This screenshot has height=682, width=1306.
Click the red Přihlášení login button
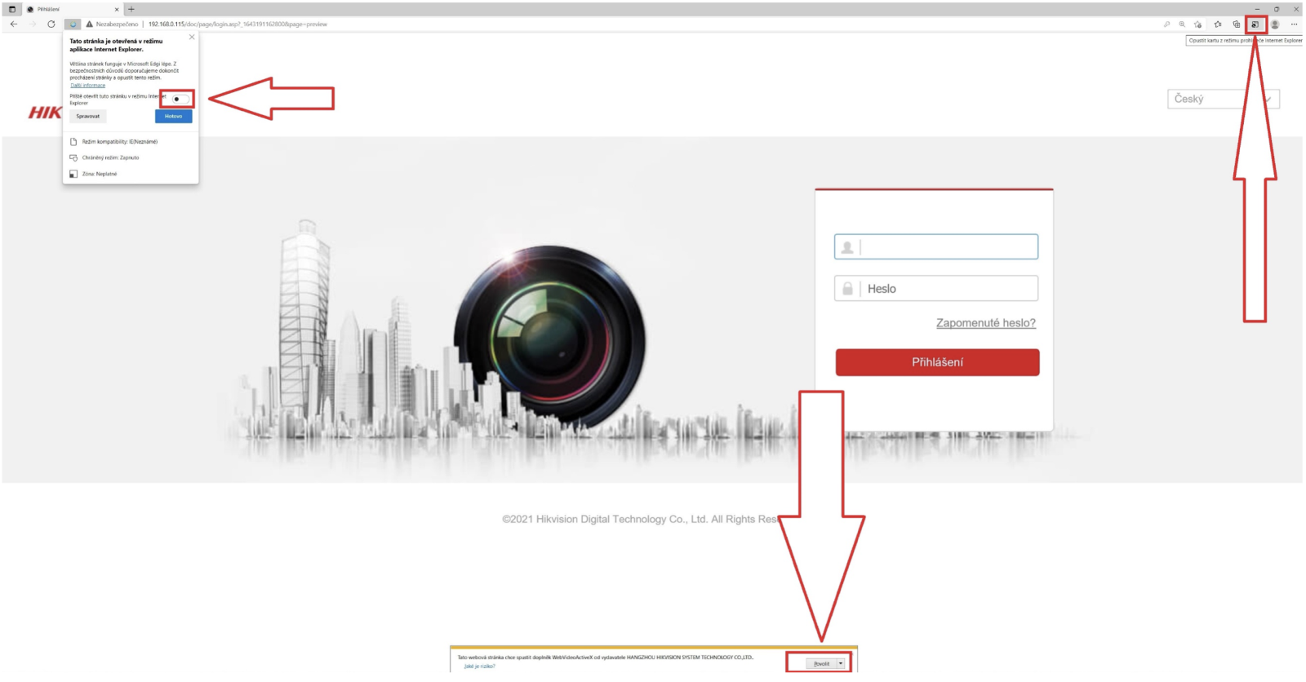click(937, 362)
